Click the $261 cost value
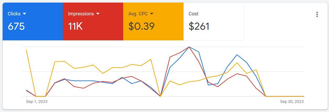 point(199,26)
